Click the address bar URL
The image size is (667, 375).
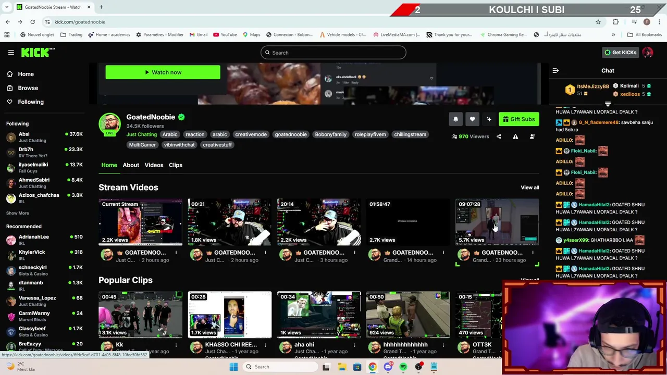coord(80,22)
